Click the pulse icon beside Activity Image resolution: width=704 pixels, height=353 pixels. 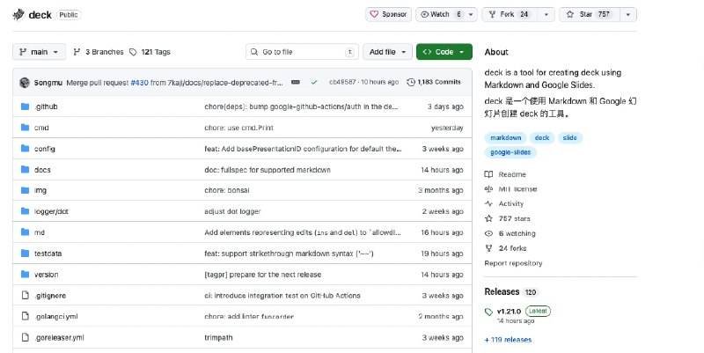[x=488, y=203]
